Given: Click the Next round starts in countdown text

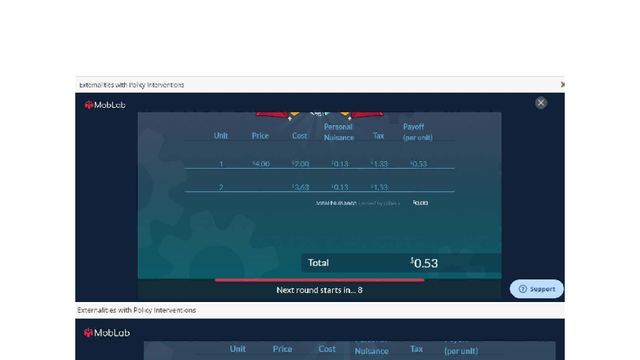Looking at the screenshot, I should point(319,291).
